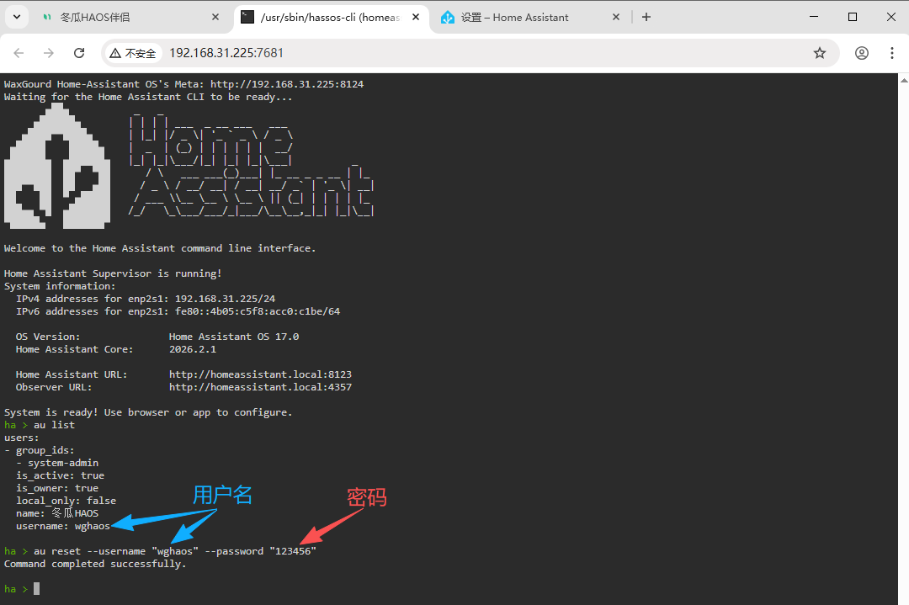Viewport: 909px width, 605px height.
Task: Click 'Welcome to the Home Assistant command line interface.'
Action: (x=160, y=248)
